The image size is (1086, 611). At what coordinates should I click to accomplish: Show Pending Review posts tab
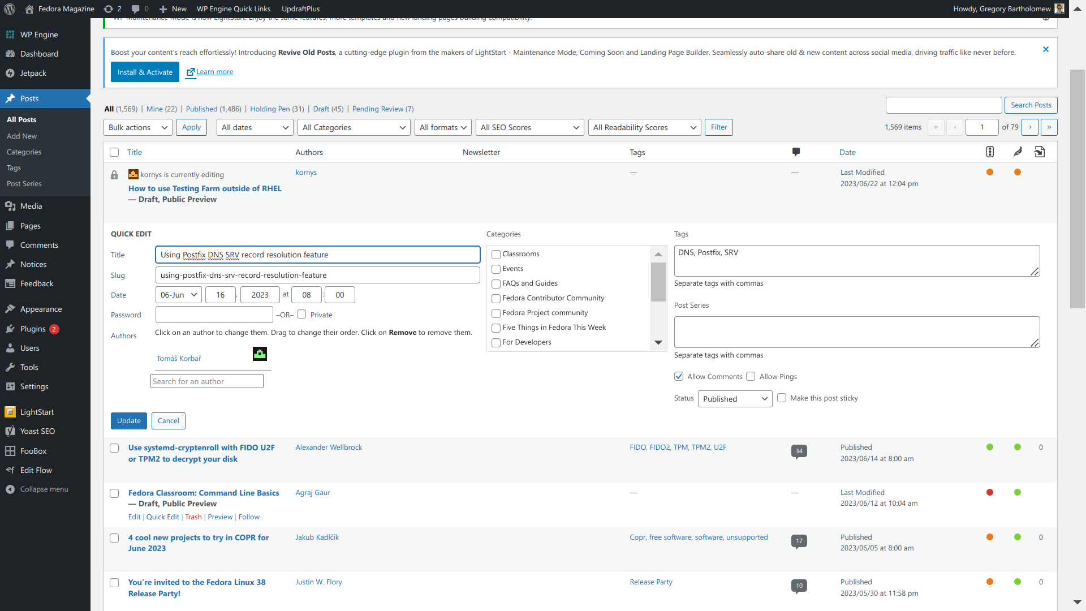click(x=383, y=109)
